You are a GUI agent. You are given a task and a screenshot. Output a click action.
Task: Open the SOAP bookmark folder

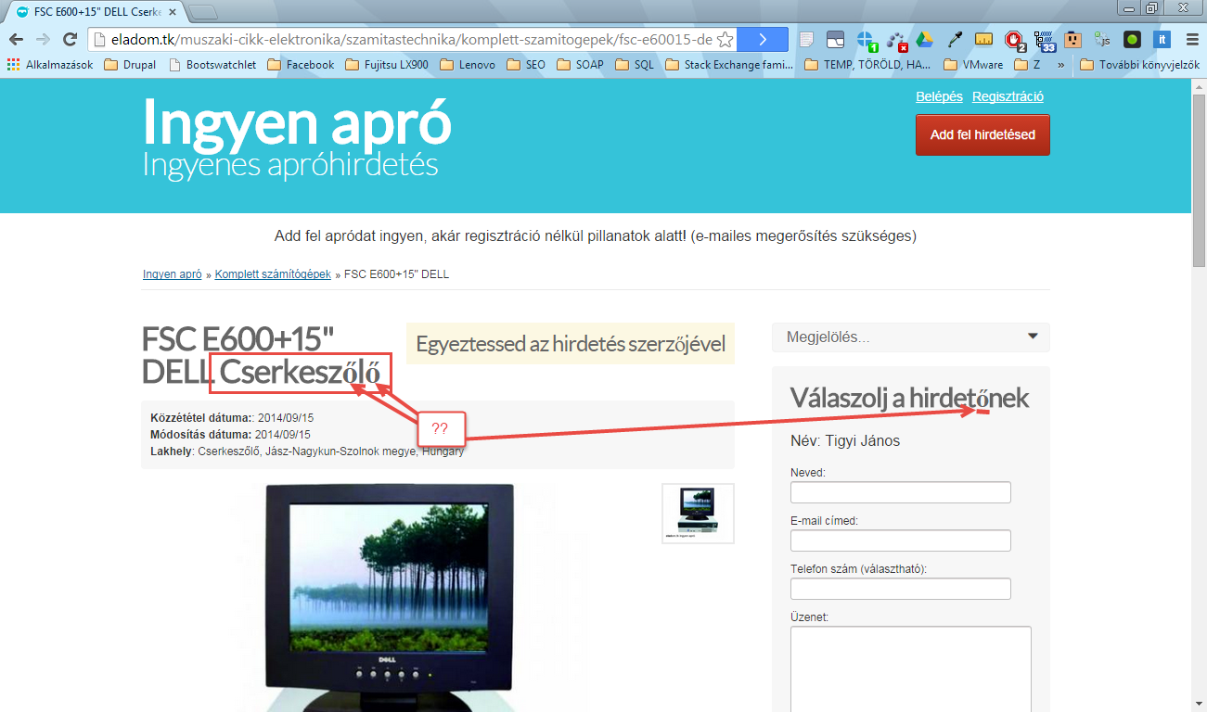click(x=580, y=65)
